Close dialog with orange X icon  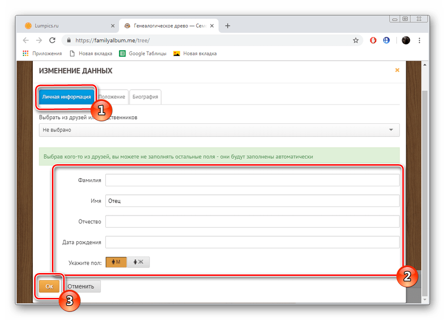click(x=397, y=70)
